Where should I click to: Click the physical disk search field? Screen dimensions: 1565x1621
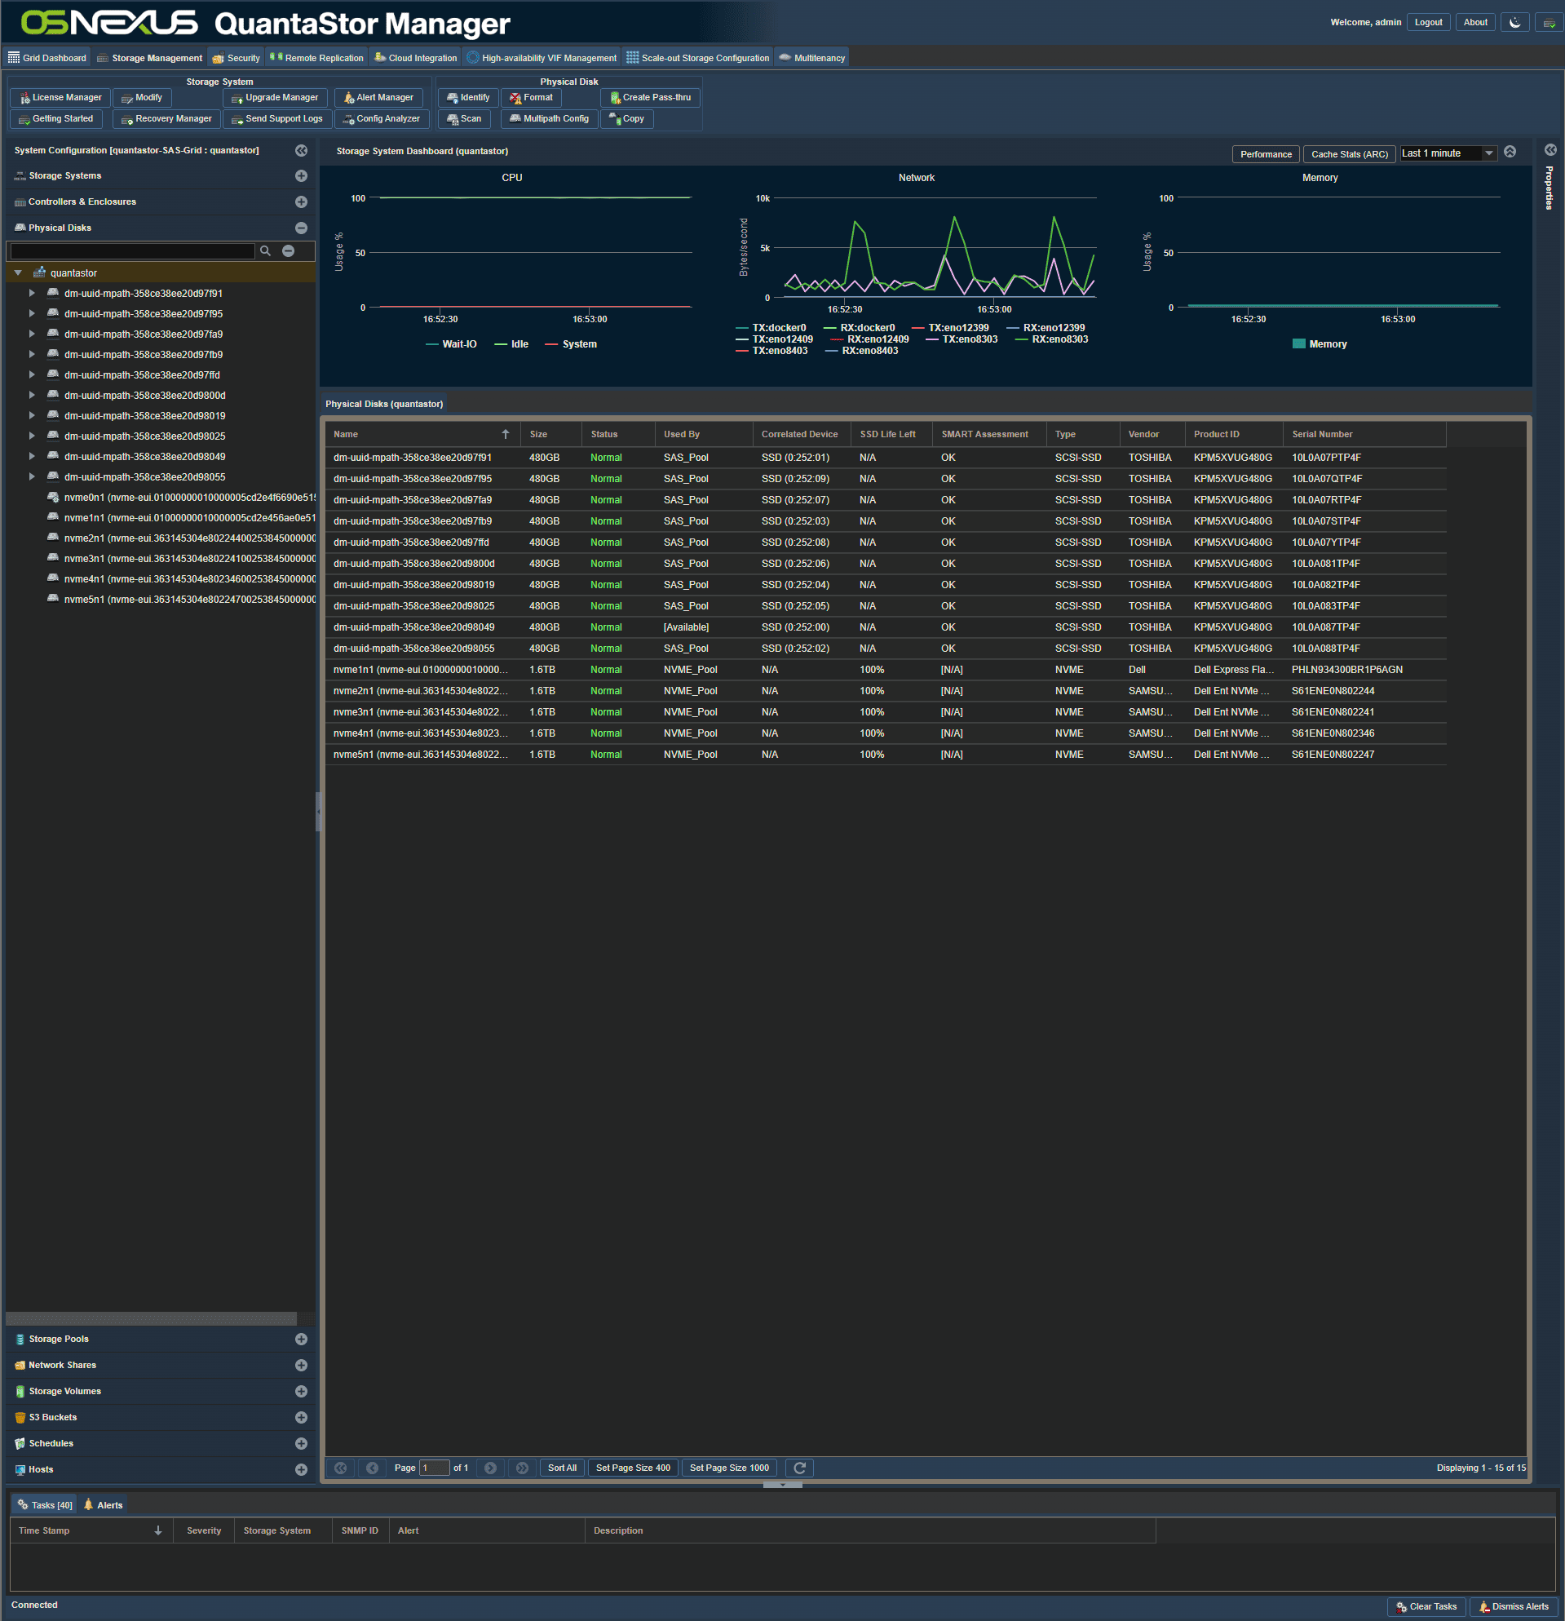[x=132, y=250]
